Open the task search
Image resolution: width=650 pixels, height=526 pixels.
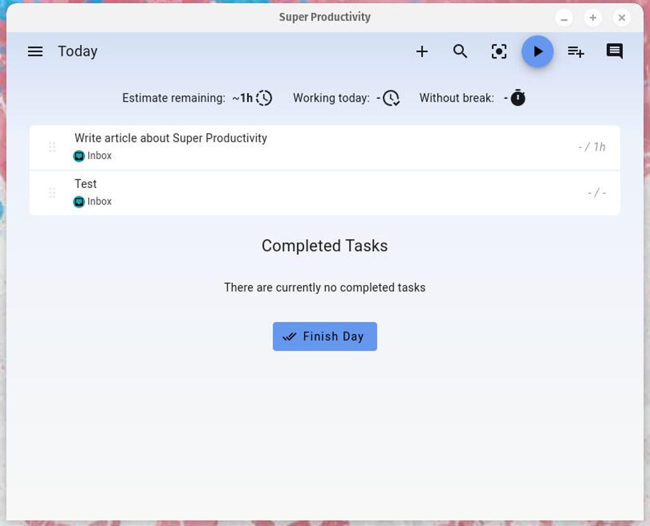[x=460, y=51]
